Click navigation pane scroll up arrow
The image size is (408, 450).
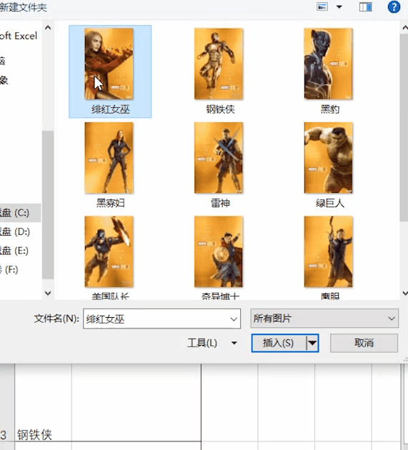[48, 28]
